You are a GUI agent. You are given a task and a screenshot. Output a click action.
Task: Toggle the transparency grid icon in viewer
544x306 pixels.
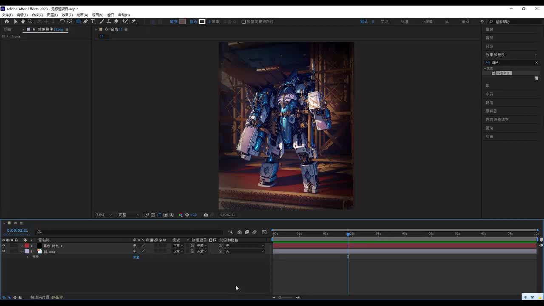pos(153,215)
